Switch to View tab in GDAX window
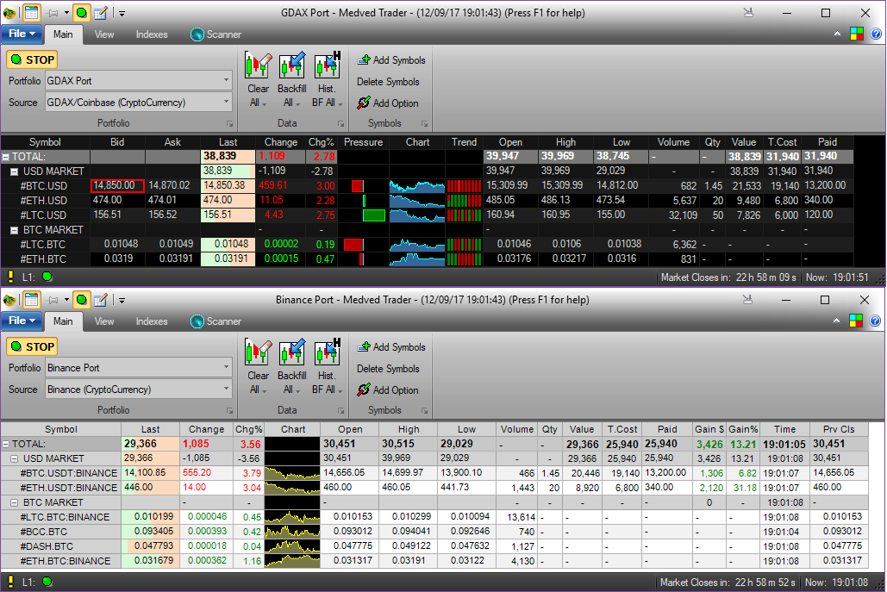 click(x=104, y=34)
